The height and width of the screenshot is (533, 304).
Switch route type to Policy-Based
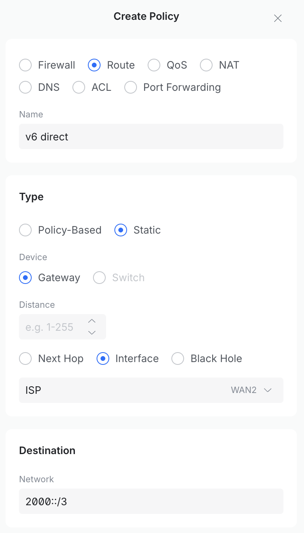pos(25,230)
